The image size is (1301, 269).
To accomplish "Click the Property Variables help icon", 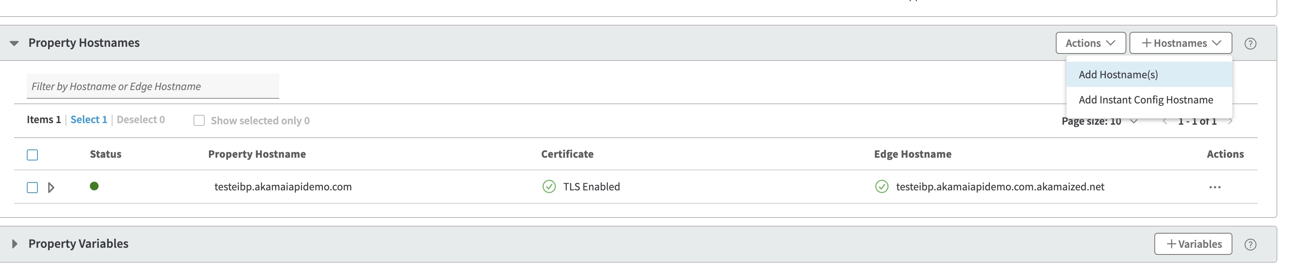I will 1250,244.
